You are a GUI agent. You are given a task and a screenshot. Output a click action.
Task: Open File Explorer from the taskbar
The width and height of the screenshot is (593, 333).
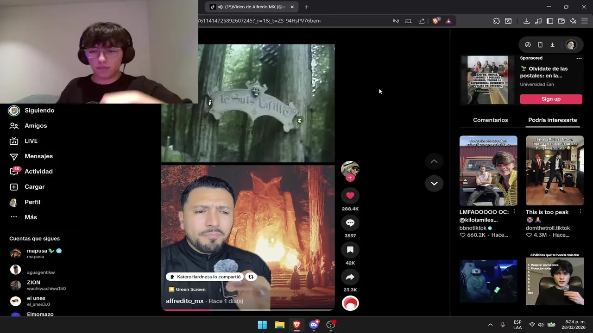[x=279, y=325]
